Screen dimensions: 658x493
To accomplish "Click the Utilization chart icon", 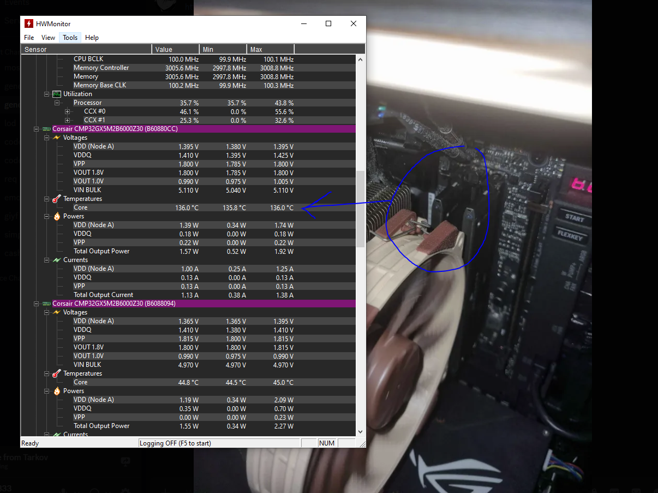I will [x=57, y=94].
